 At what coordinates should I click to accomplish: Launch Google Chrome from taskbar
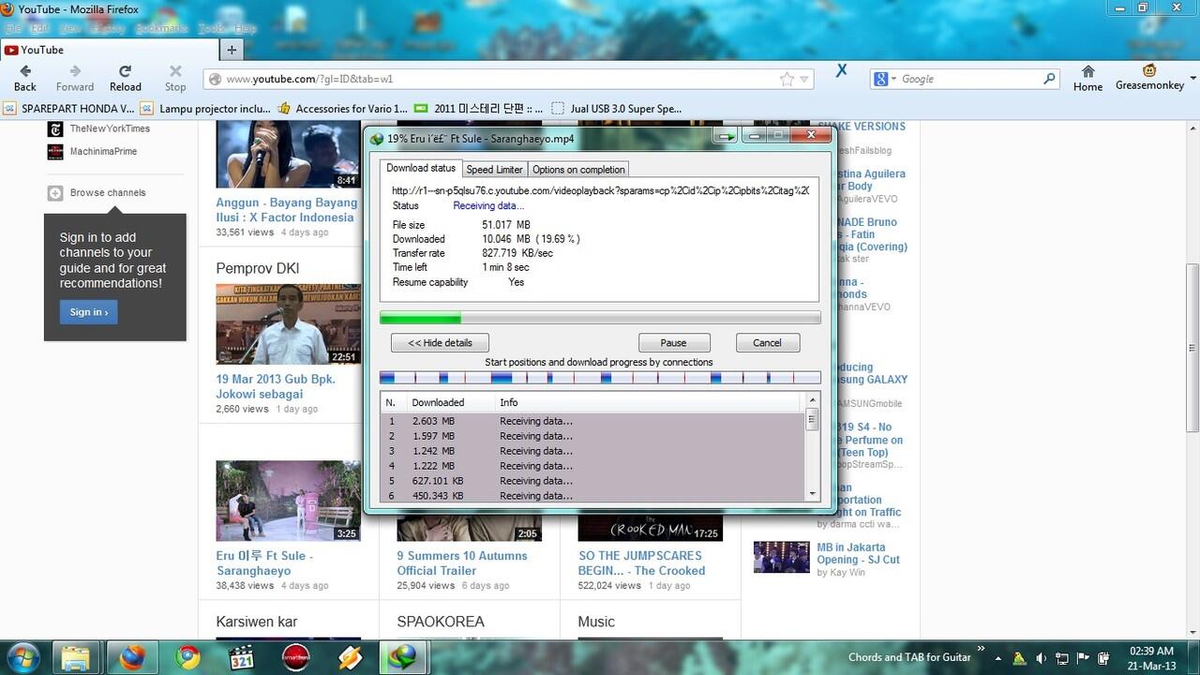point(187,658)
